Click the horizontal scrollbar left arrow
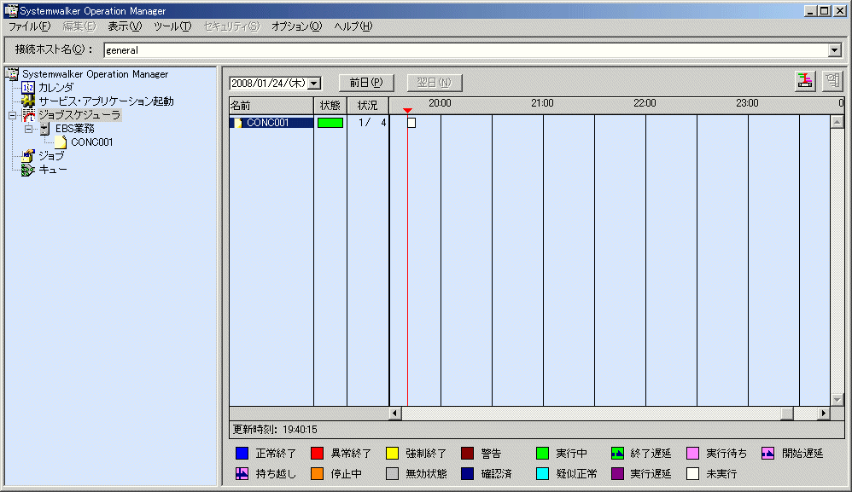Image resolution: width=852 pixels, height=492 pixels. point(395,414)
